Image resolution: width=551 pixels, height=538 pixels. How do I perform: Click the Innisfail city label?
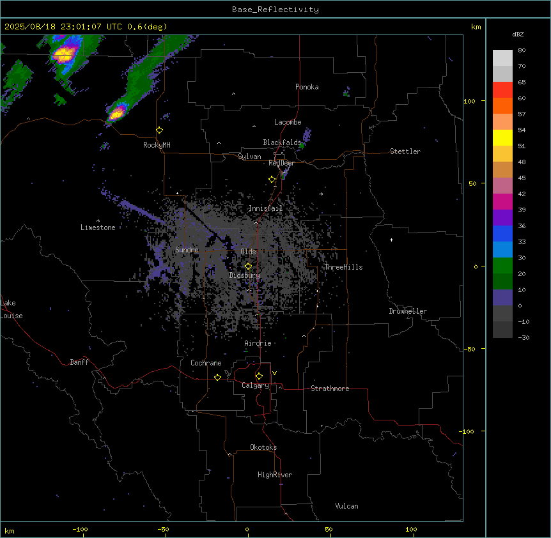[266, 208]
